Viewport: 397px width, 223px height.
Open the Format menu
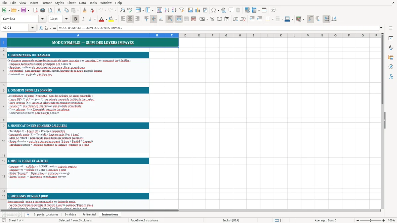tap(47, 3)
